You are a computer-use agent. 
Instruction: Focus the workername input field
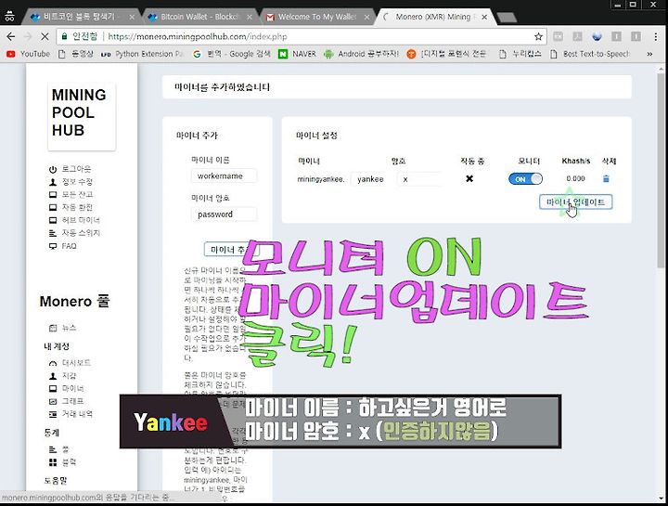point(225,176)
